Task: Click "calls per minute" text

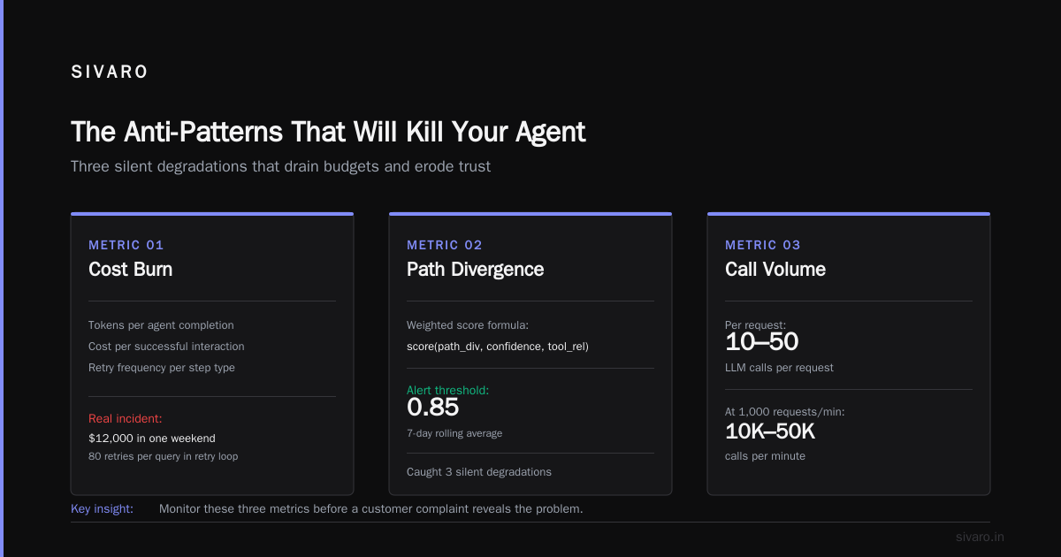Action: (x=765, y=456)
